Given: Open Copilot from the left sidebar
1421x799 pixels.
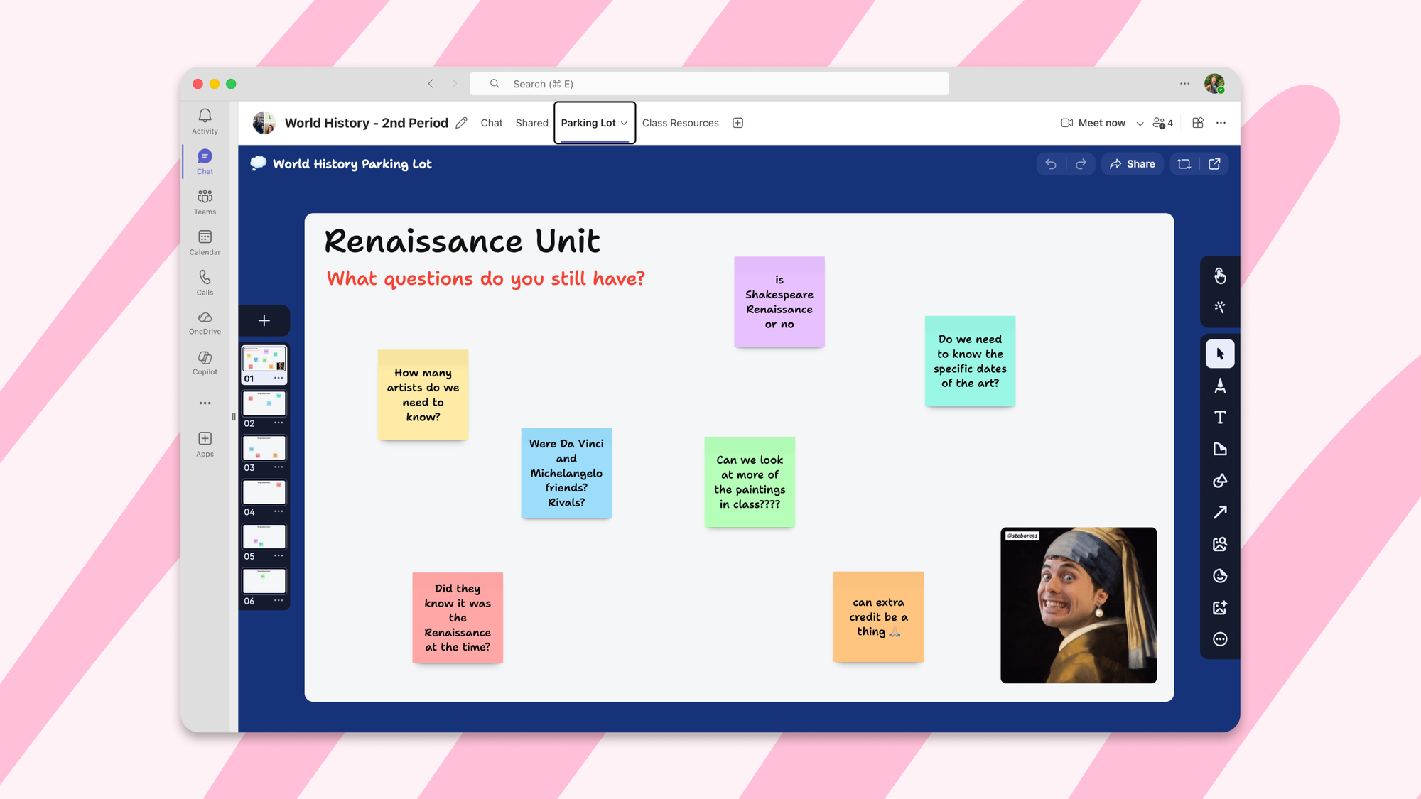Looking at the screenshot, I should [205, 362].
